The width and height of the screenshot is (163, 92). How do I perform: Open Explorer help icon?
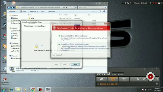tap(104, 11)
